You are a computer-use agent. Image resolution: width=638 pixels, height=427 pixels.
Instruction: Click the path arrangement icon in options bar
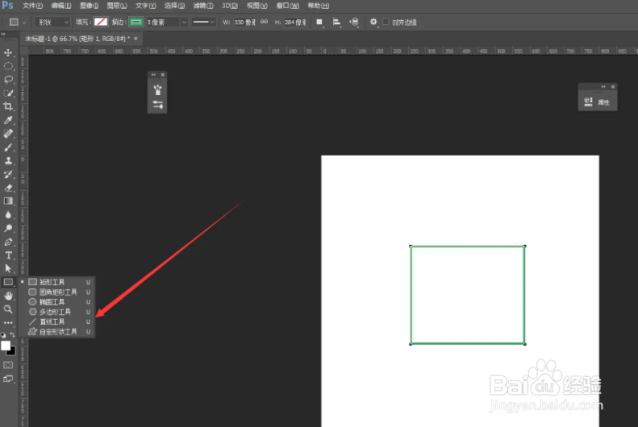(x=353, y=23)
